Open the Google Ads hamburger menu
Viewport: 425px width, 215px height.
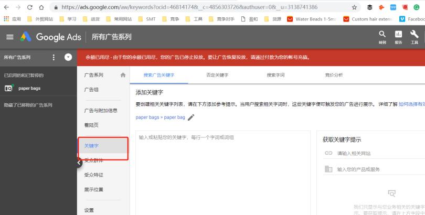tap(10, 37)
